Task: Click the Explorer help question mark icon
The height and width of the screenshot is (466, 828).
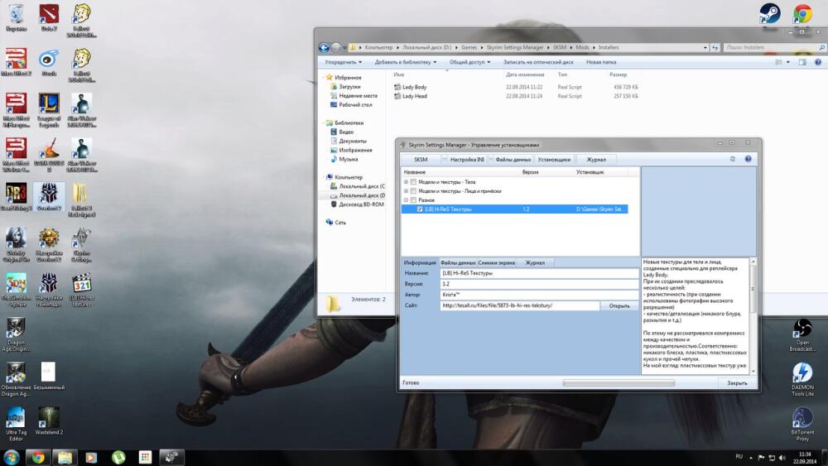Action: point(817,62)
